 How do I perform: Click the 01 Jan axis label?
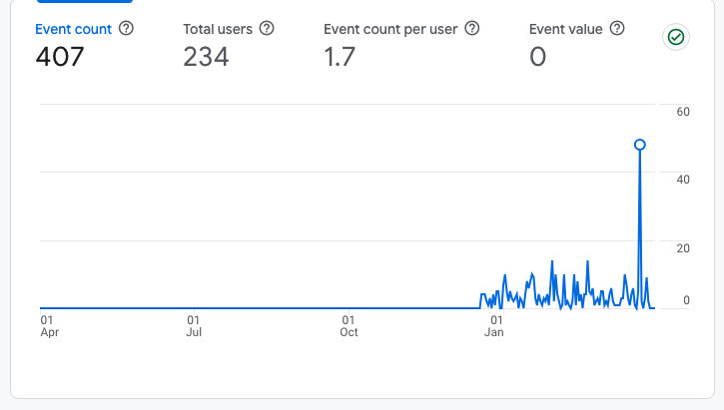[494, 326]
